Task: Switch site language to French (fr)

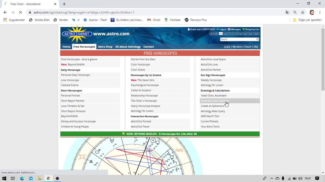Action: coord(229,34)
